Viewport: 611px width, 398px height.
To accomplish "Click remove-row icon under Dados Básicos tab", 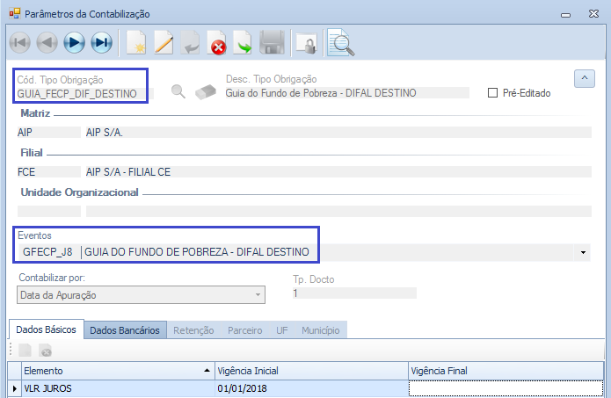I will point(45,350).
